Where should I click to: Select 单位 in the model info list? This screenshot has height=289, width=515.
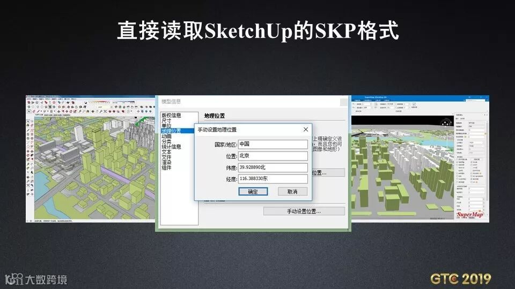(166, 125)
